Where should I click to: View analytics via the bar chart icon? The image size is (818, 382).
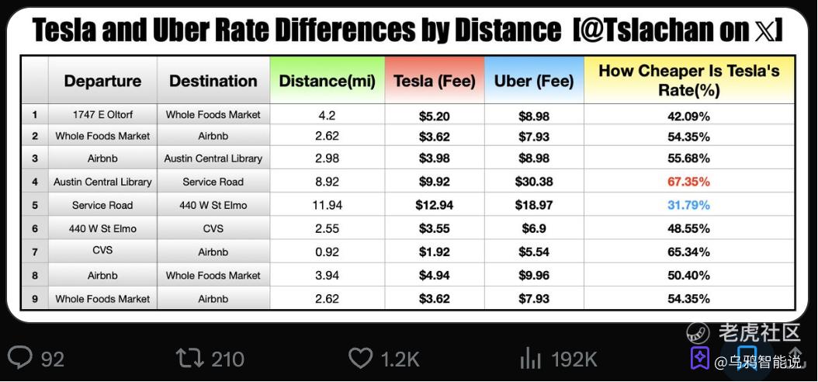tap(531, 359)
